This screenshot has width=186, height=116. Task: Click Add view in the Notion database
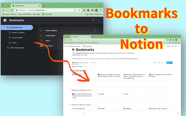coord(93,63)
